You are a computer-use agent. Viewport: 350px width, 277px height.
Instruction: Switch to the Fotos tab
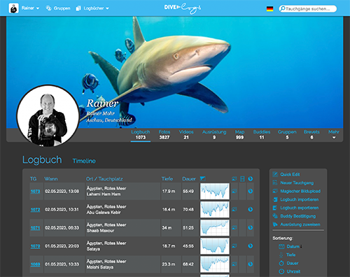pyautogui.click(x=164, y=134)
